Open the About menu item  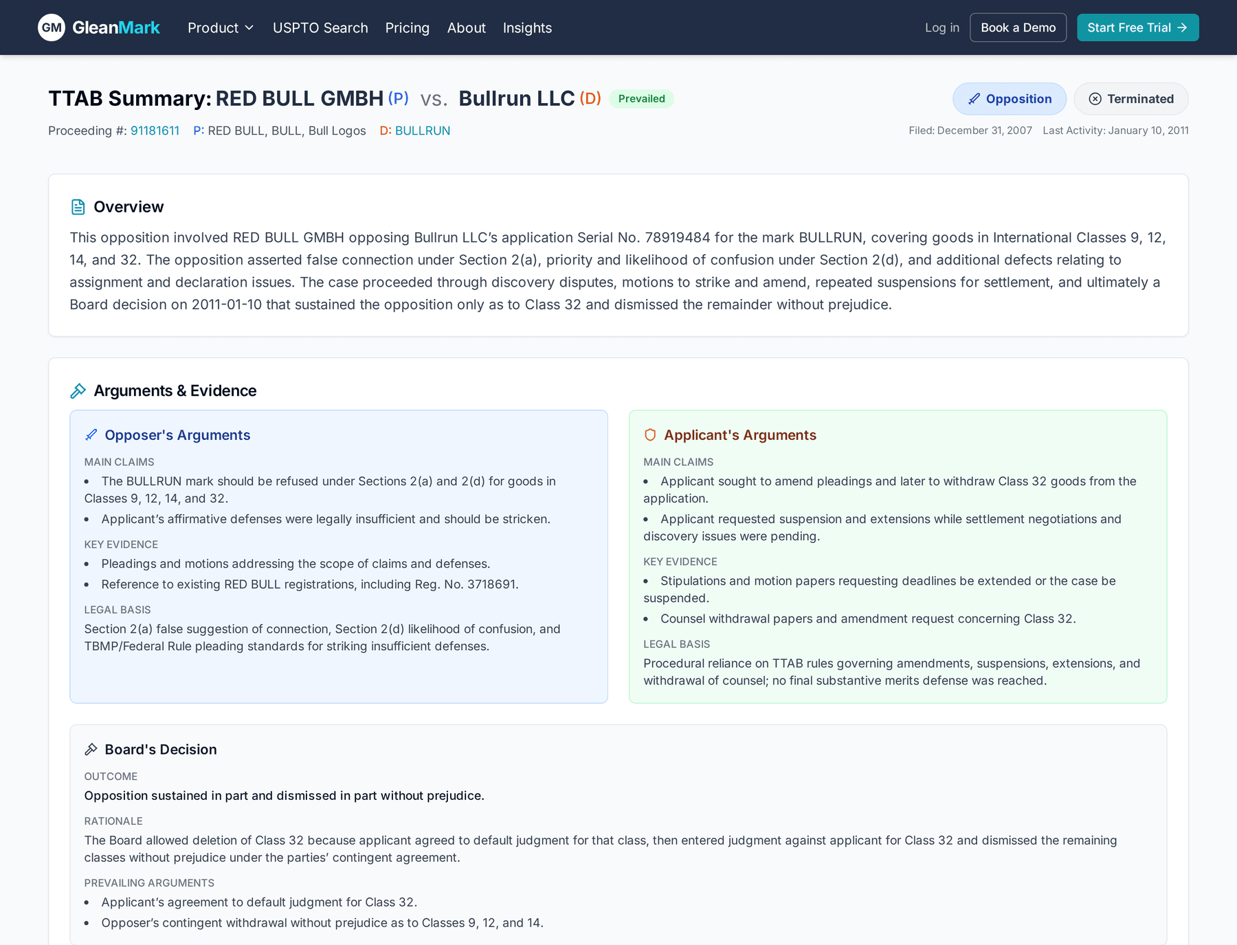[467, 27]
